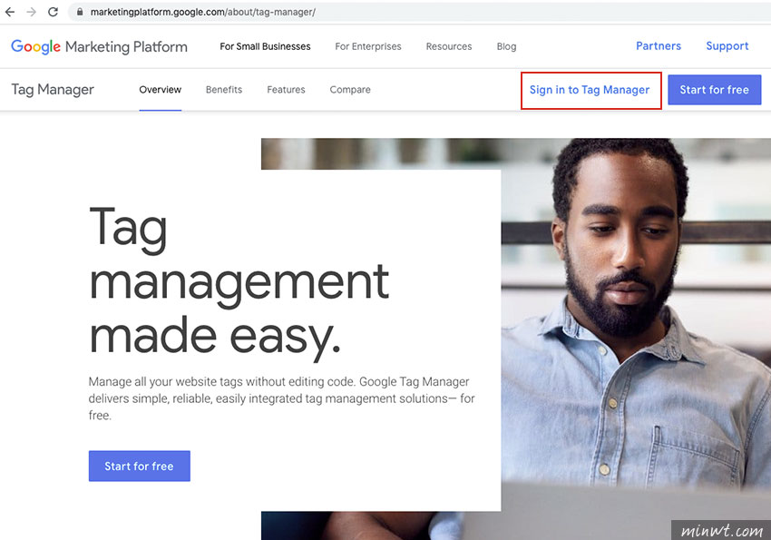Viewport: 771px width, 540px height.
Task: Click the header Start for free button
Action: tap(714, 90)
